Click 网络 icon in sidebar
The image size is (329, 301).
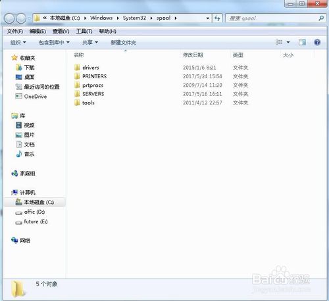click(x=14, y=241)
